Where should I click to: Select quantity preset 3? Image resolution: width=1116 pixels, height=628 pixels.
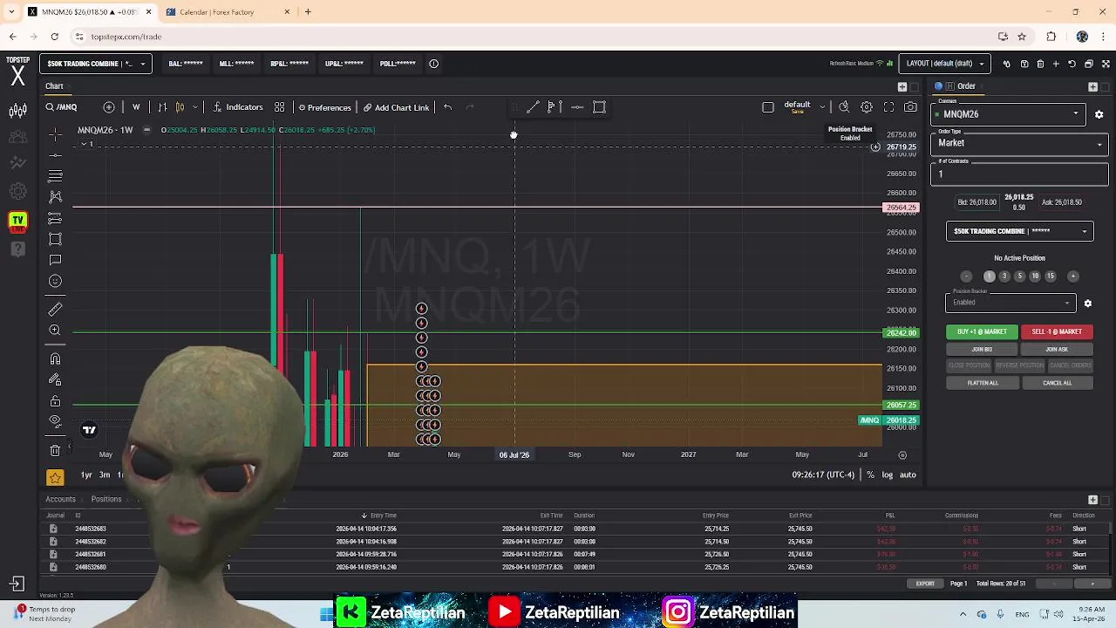pyautogui.click(x=1004, y=276)
